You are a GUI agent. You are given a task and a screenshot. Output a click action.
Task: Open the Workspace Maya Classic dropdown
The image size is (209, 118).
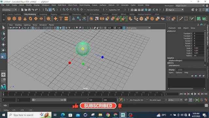[x=190, y=6]
